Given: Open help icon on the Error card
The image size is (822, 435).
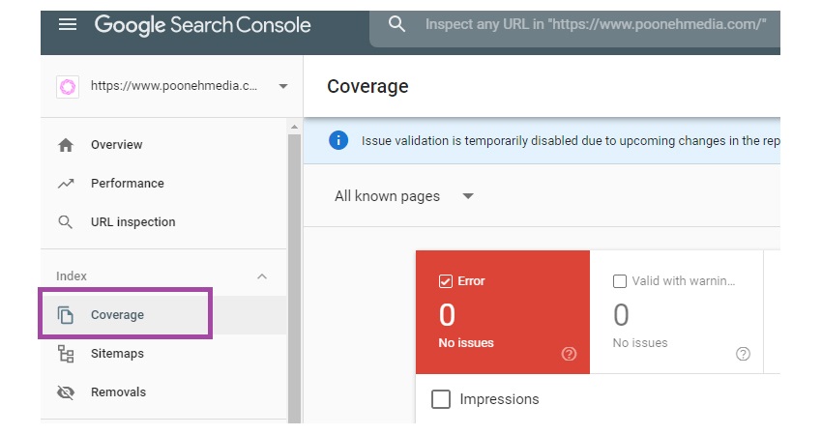Looking at the screenshot, I should click(569, 355).
